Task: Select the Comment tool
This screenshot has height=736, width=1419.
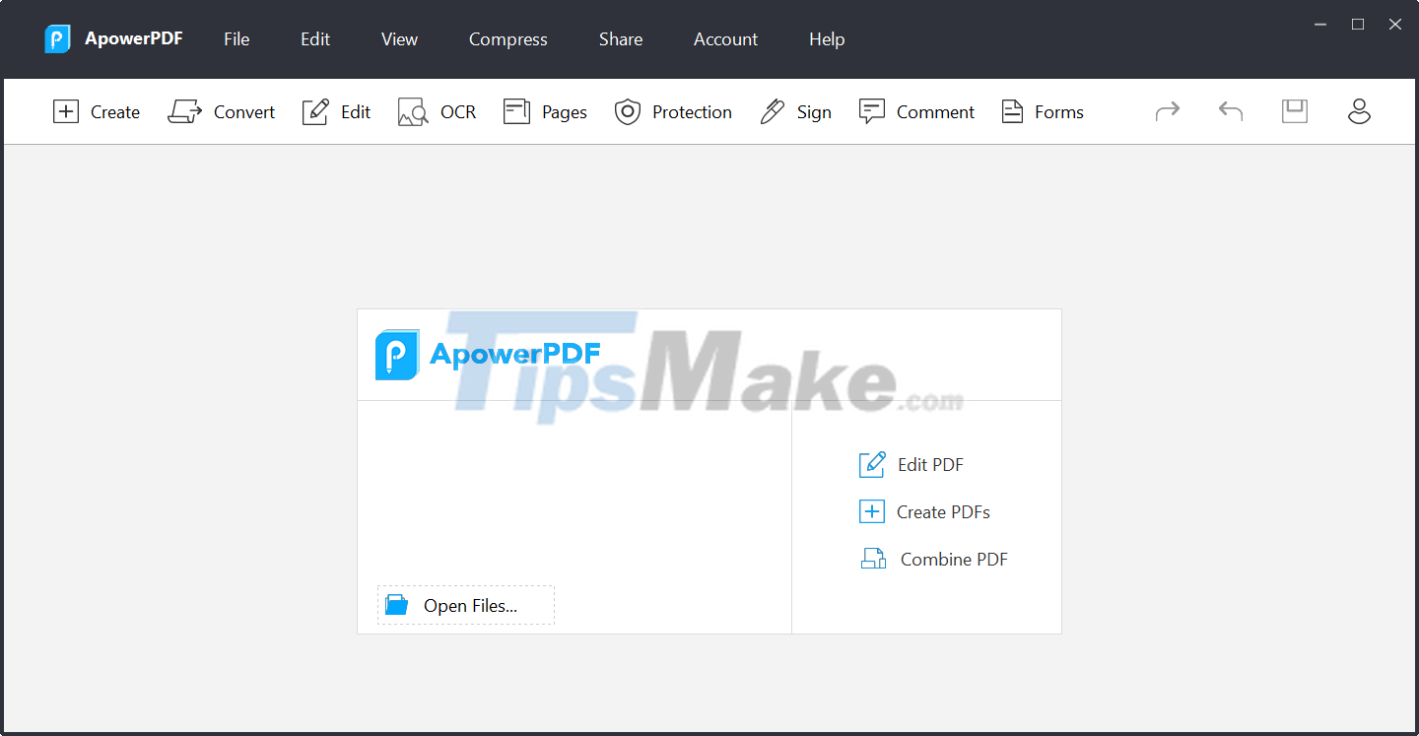Action: point(916,111)
